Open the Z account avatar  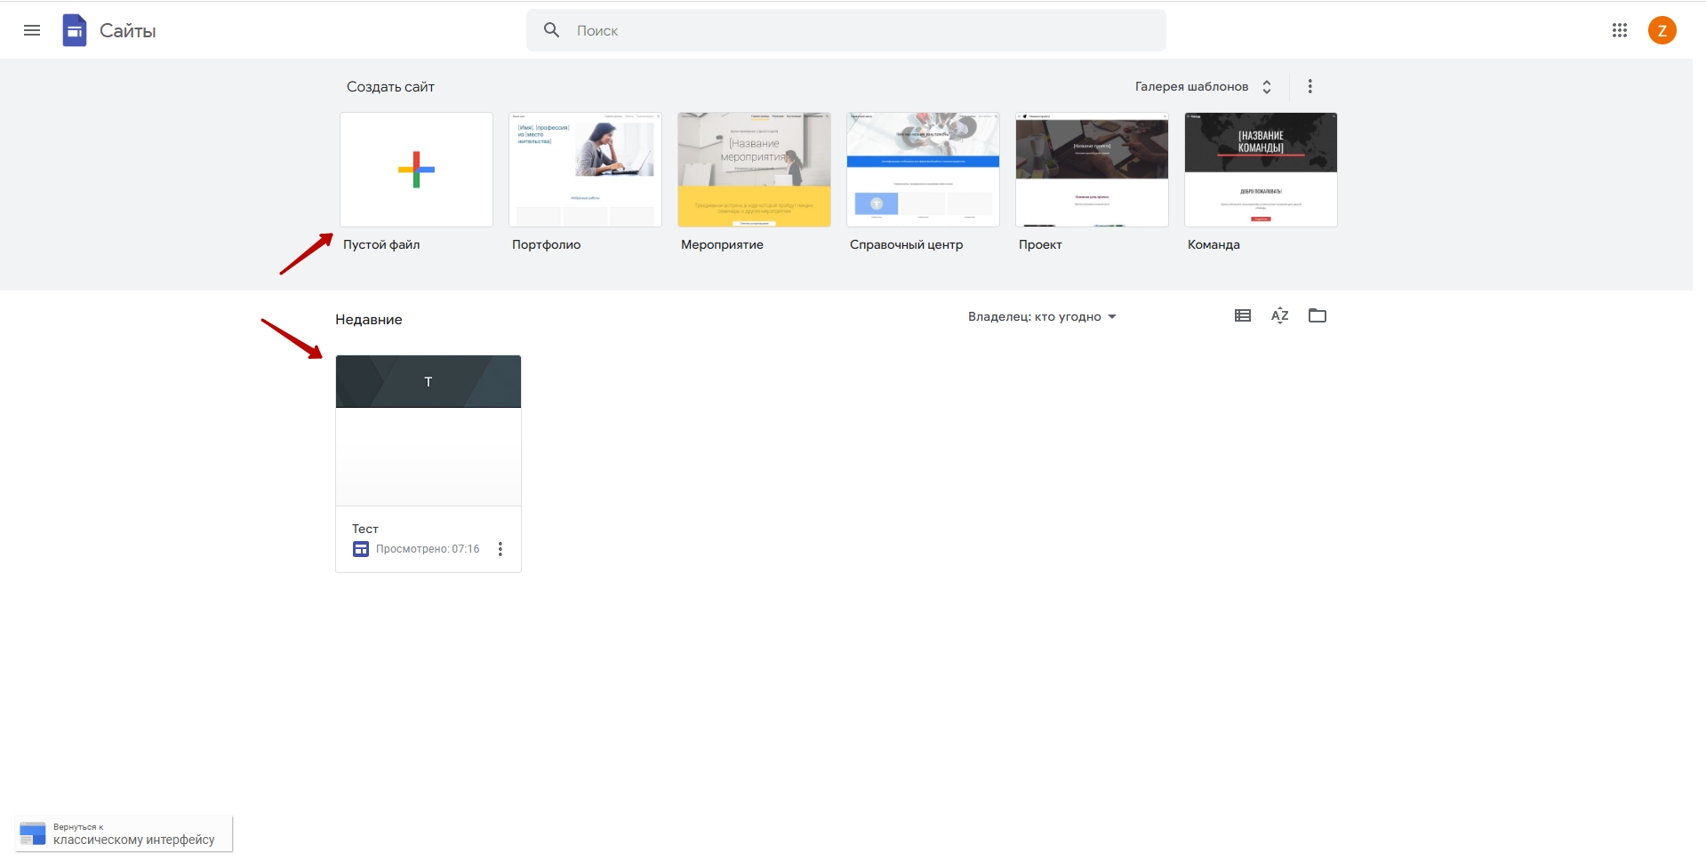coord(1662,30)
